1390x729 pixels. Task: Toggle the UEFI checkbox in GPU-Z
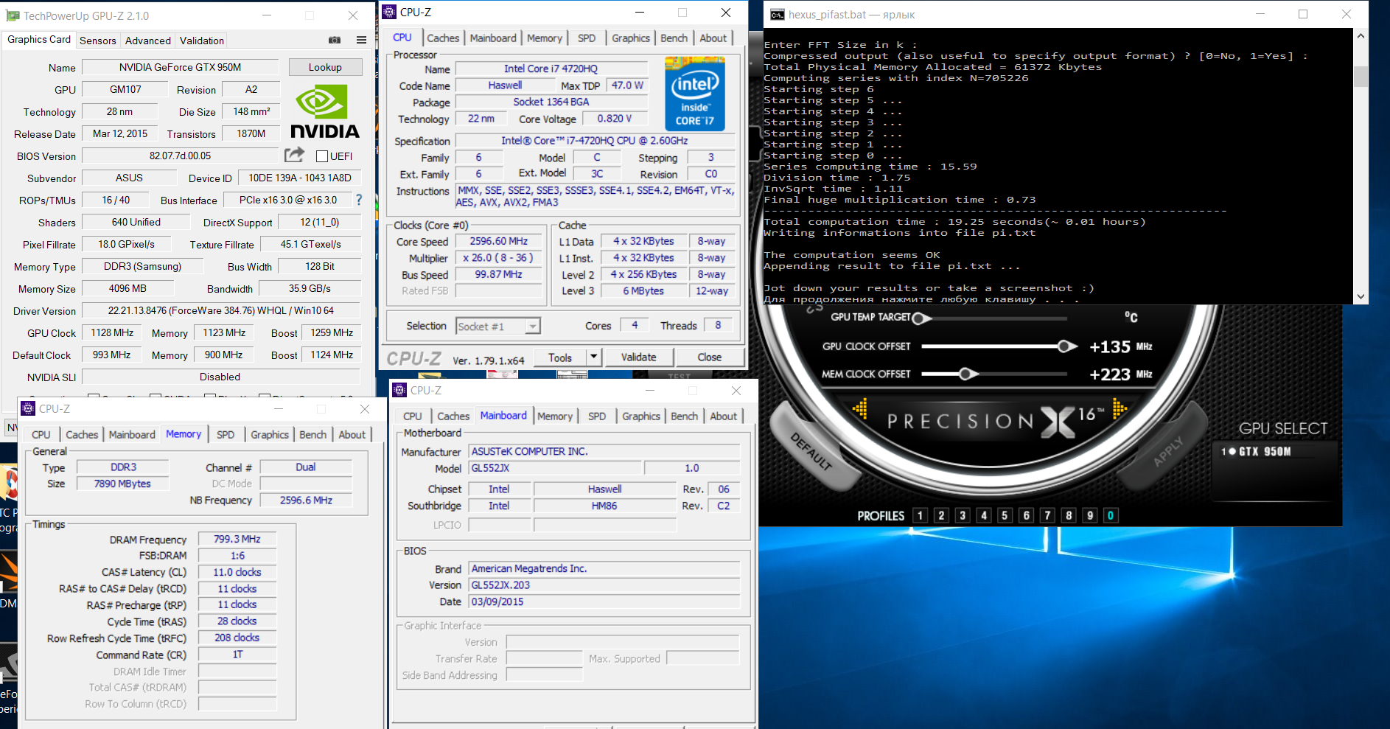321,156
